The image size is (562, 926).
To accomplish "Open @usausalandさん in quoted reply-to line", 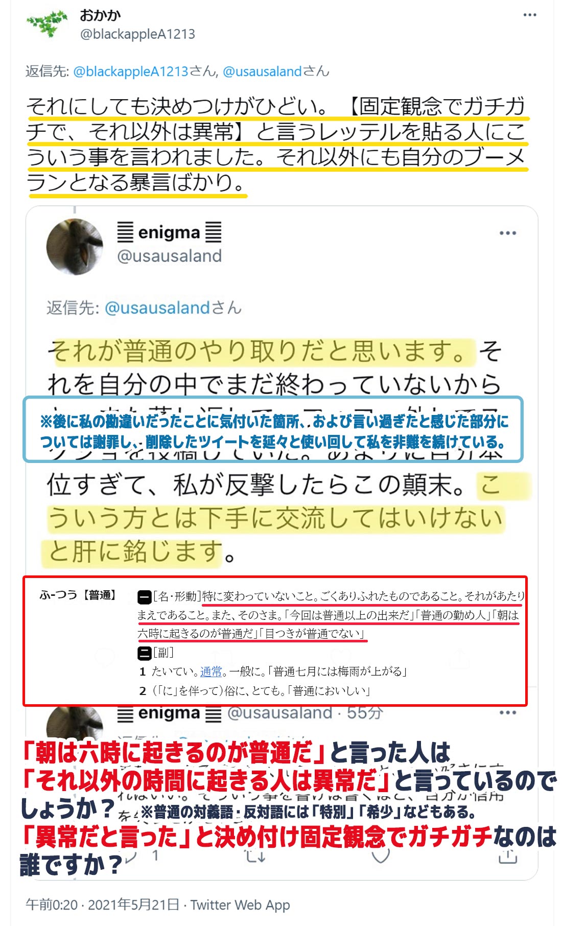I will click(x=173, y=308).
